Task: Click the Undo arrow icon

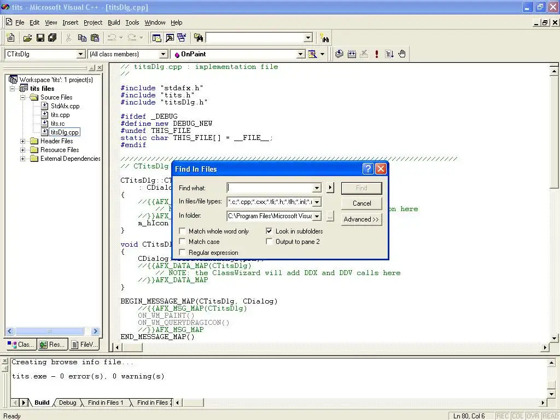Action: [112, 38]
